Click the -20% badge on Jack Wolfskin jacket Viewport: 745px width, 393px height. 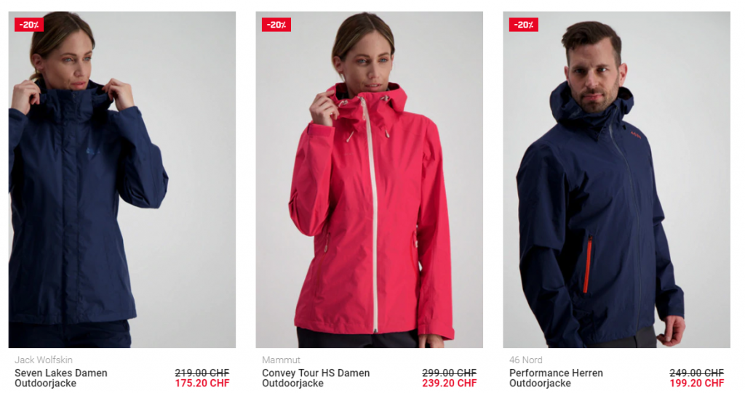click(29, 25)
